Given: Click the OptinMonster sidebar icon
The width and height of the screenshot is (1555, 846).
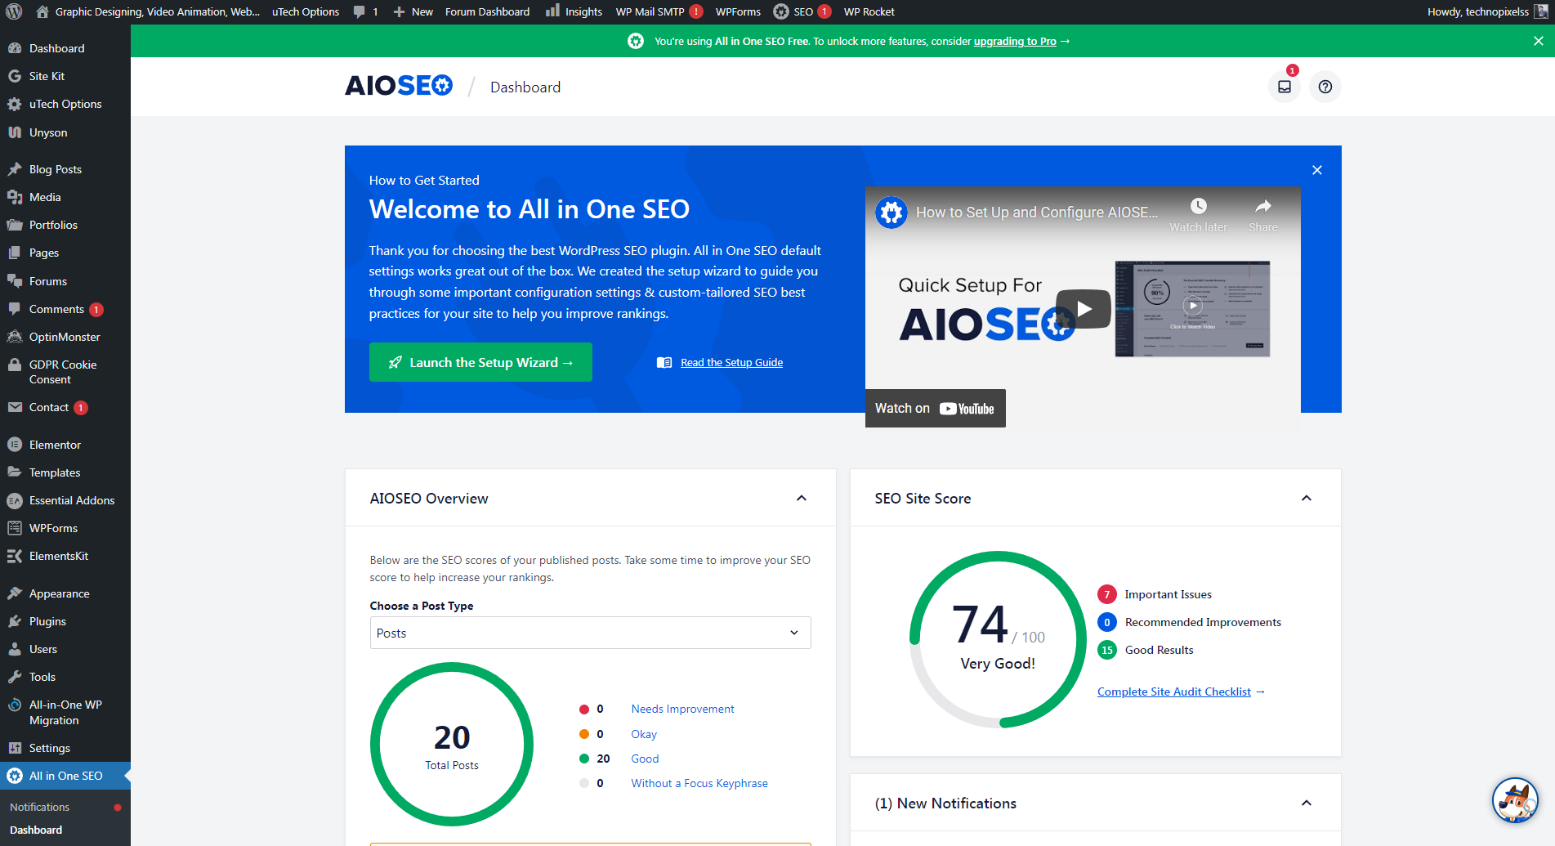Looking at the screenshot, I should click(x=15, y=337).
